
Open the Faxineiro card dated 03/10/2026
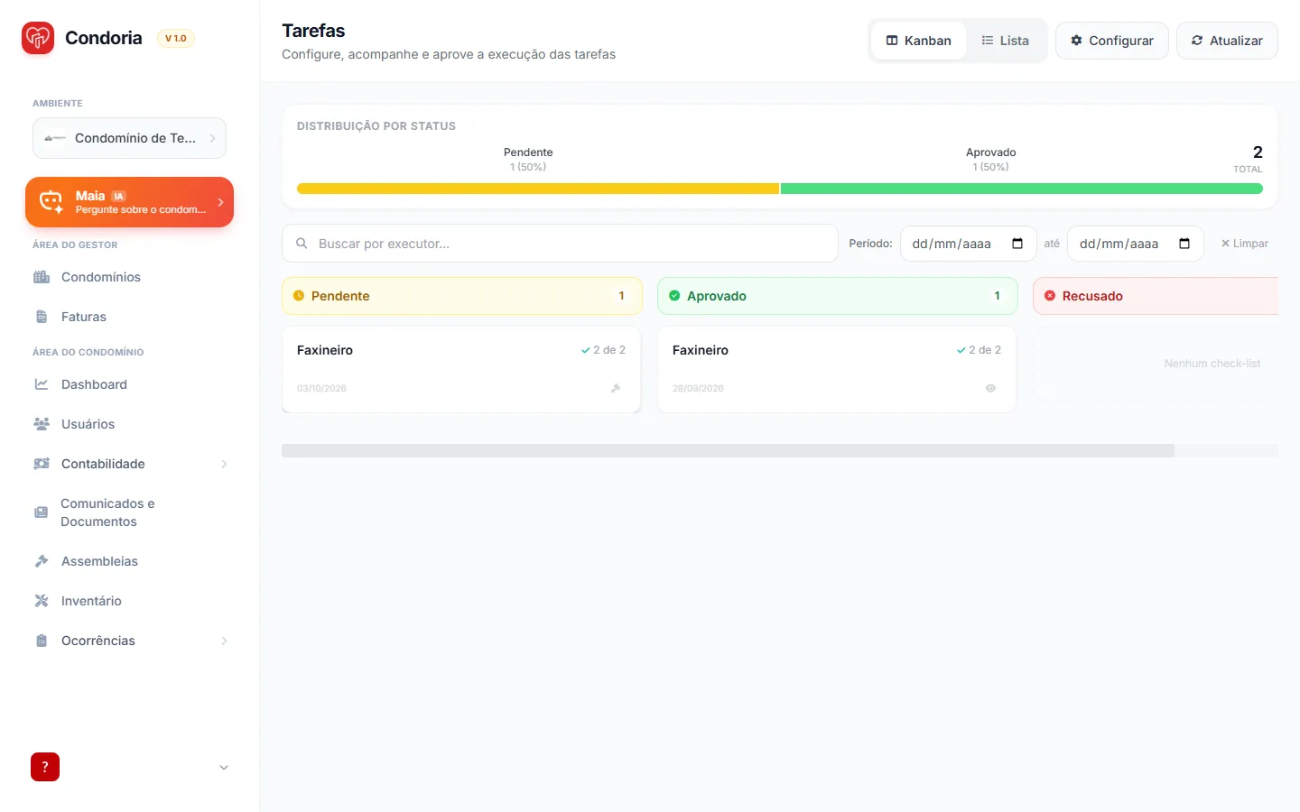(461, 369)
